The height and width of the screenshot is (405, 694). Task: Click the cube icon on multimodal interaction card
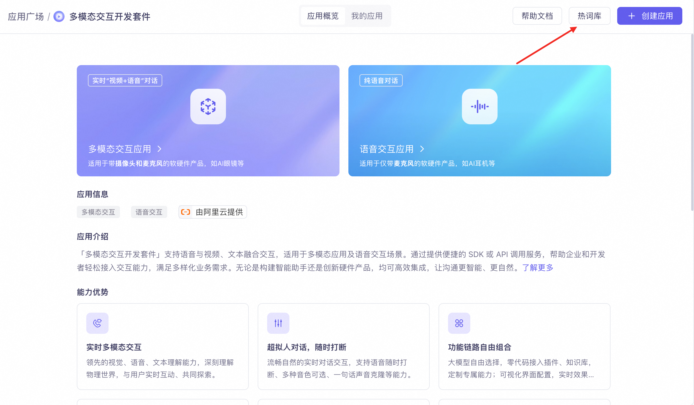click(x=208, y=107)
